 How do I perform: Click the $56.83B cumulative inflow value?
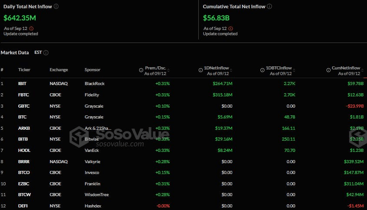pos(216,18)
